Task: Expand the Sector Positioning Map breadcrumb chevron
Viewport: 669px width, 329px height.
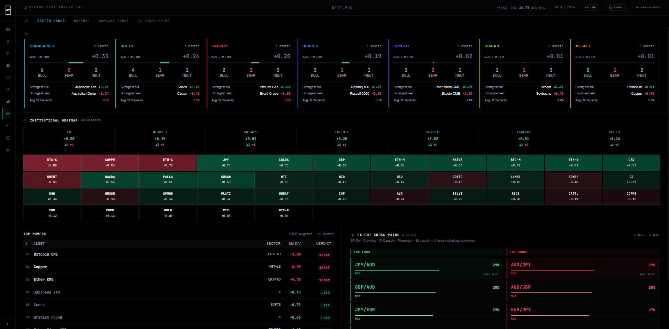Action: (26, 7)
